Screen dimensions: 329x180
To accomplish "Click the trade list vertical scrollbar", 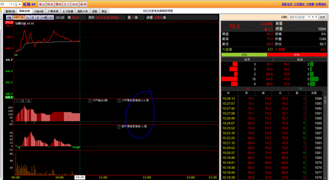I will point(325,138).
